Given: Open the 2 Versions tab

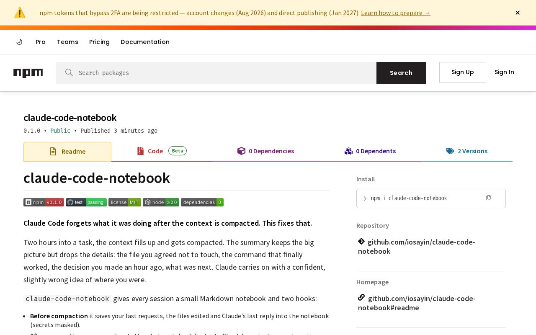Looking at the screenshot, I should [x=467, y=151].
